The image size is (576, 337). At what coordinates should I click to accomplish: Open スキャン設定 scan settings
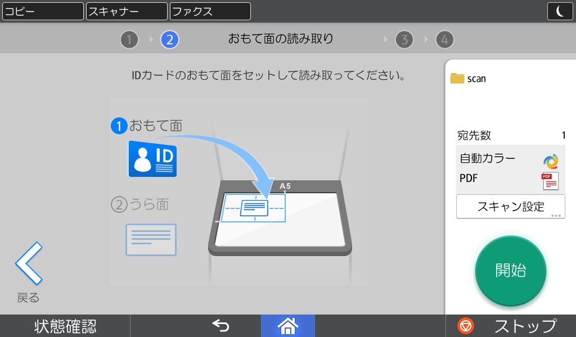pyautogui.click(x=510, y=207)
